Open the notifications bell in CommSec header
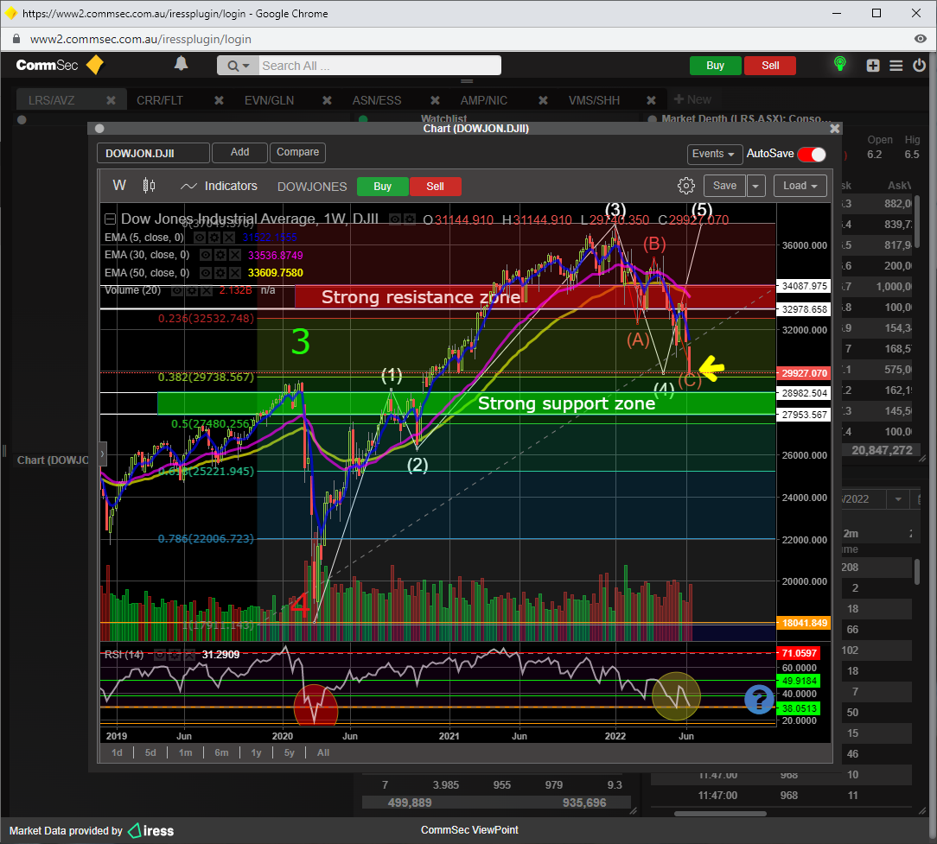 pos(181,64)
